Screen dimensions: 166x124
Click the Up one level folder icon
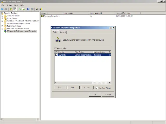(11, 9)
